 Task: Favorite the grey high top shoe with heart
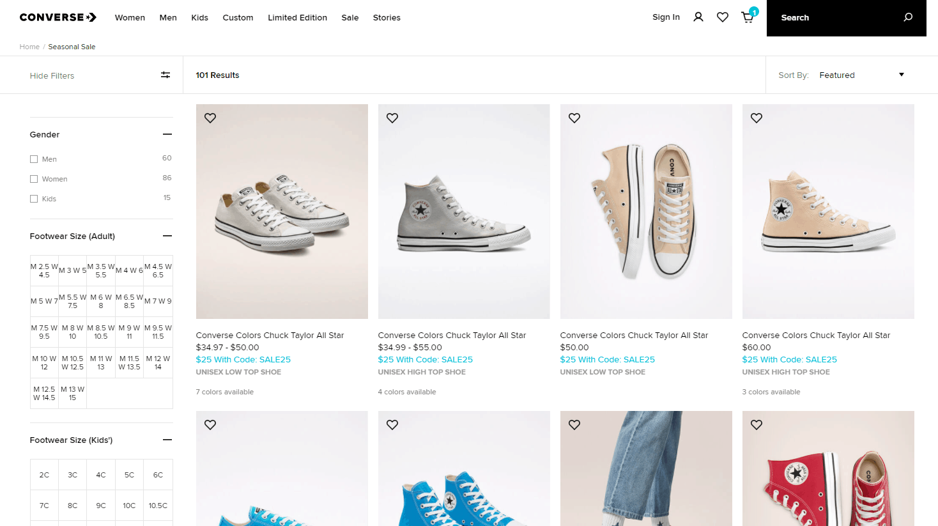point(392,118)
